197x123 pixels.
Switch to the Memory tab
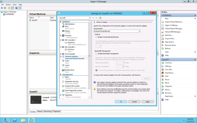click(x=40, y=111)
